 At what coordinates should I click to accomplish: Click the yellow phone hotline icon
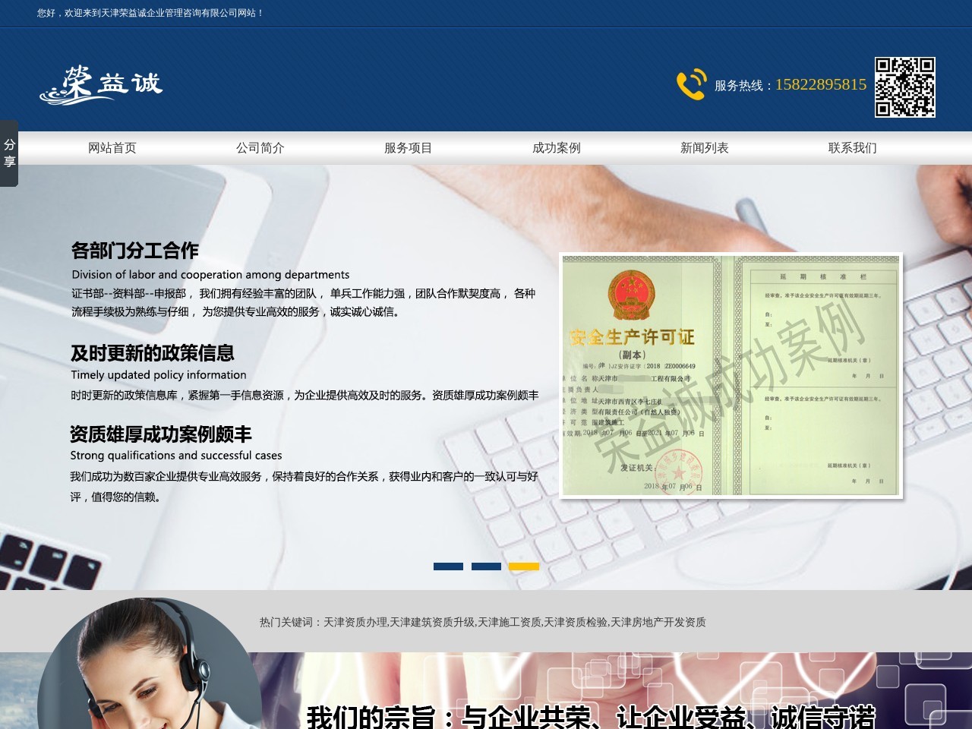click(690, 85)
